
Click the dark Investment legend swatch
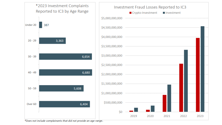tap(164, 13)
